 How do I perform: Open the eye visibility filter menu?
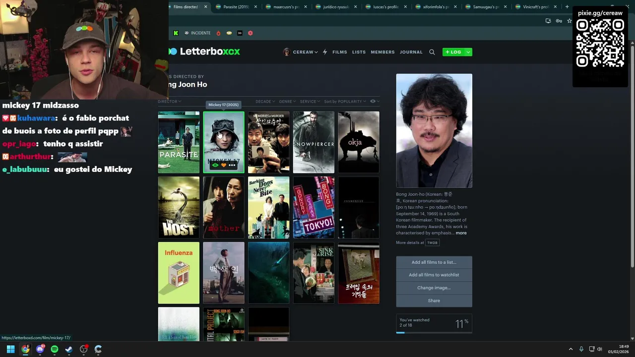click(375, 102)
